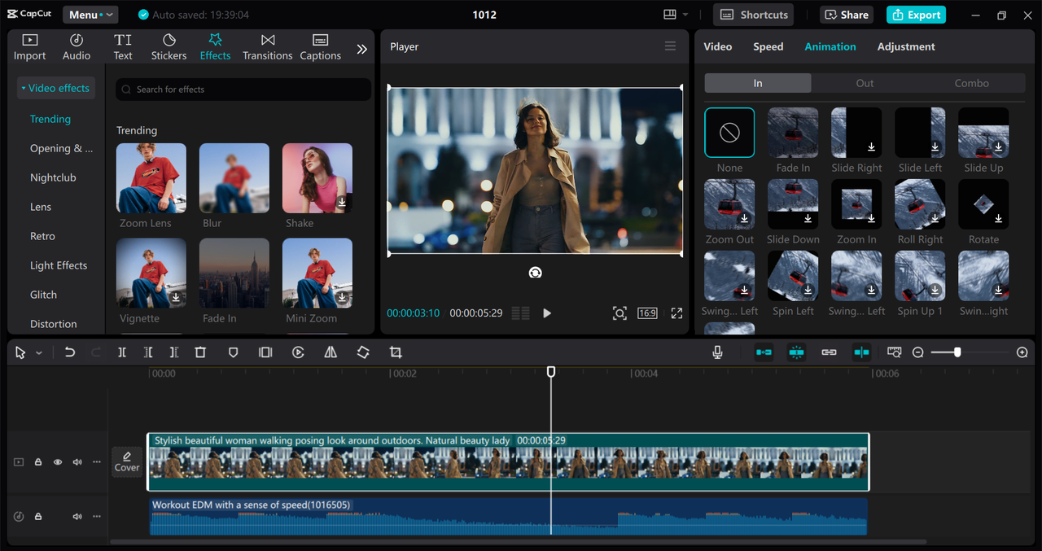Toggle clip linkage chain icon

click(x=829, y=352)
